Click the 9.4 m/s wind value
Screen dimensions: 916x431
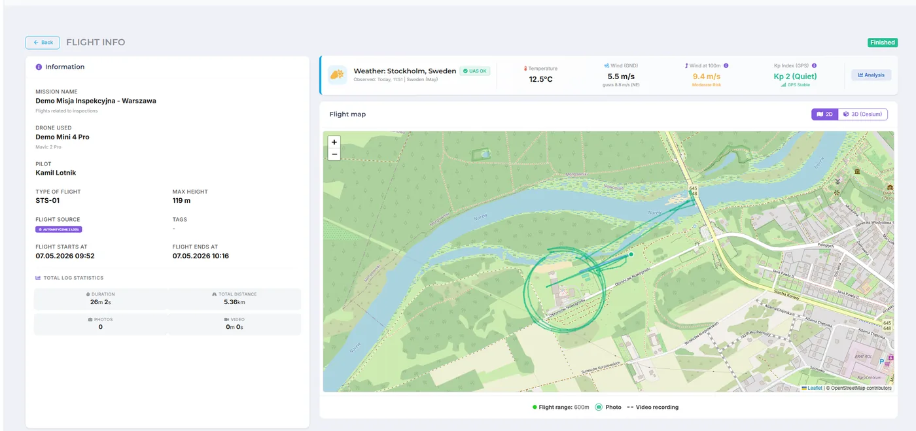[x=707, y=77]
